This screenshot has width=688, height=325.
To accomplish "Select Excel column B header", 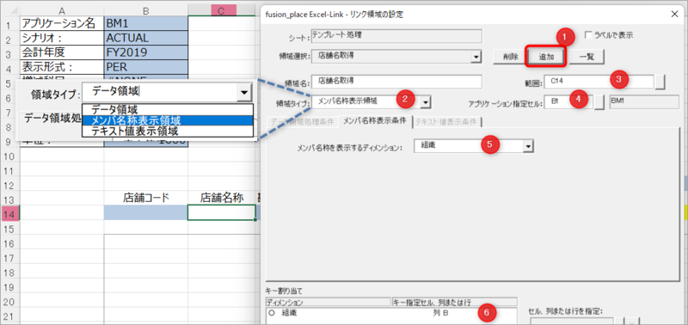I will tap(145, 10).
